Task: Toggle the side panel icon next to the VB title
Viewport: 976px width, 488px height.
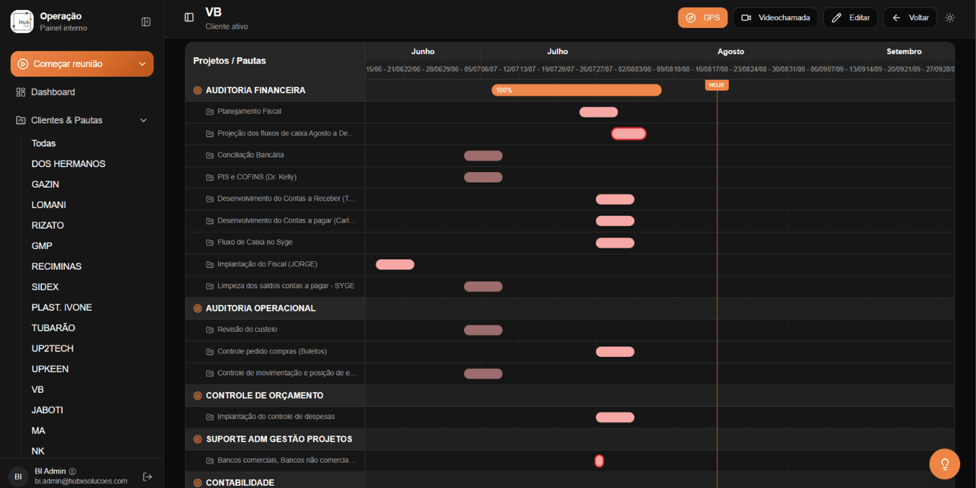Action: click(189, 18)
